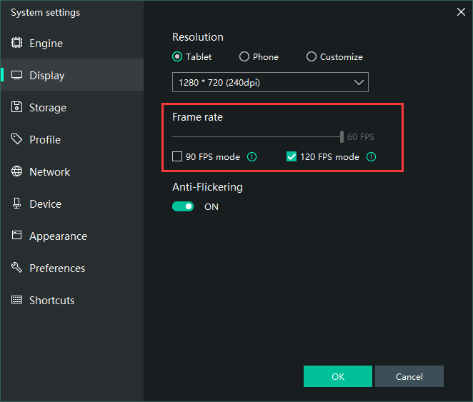Choose the Customize resolution option

click(x=312, y=56)
